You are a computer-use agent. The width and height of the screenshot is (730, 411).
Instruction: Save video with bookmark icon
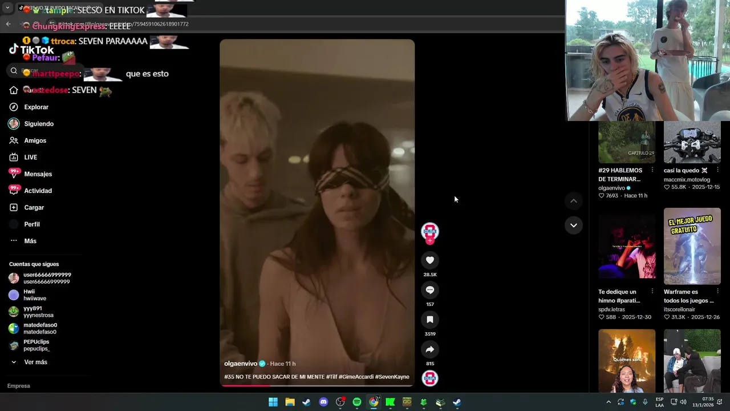(430, 320)
